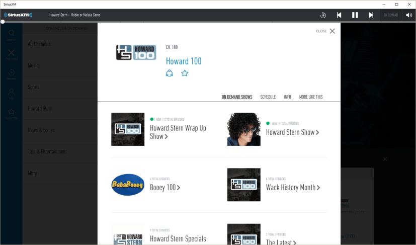Image resolution: width=416 pixels, height=245 pixels.
Task: Click the Wrap Up Show thumbnail
Action: point(128,129)
